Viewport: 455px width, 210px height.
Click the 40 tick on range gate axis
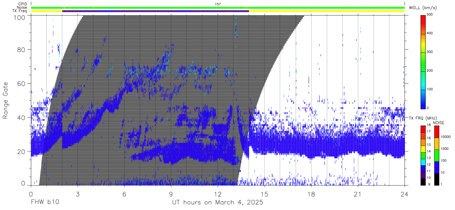pos(22,117)
